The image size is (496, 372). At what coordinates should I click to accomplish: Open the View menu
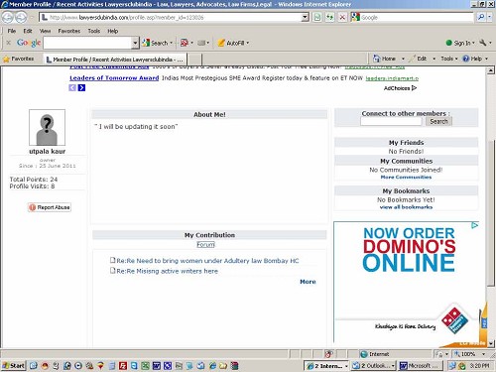coord(45,31)
